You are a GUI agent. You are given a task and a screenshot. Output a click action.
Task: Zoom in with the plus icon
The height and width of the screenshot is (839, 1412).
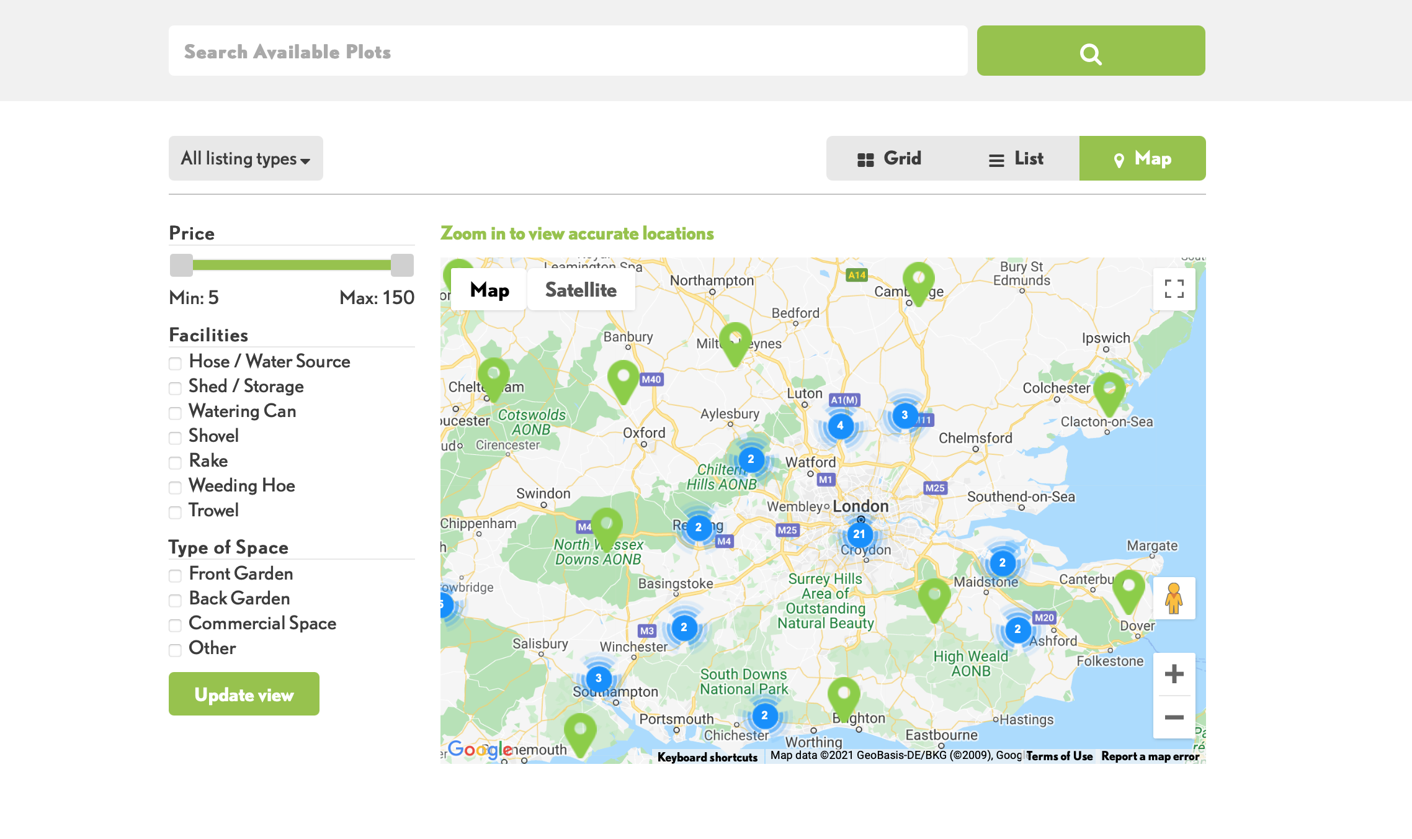(1174, 674)
